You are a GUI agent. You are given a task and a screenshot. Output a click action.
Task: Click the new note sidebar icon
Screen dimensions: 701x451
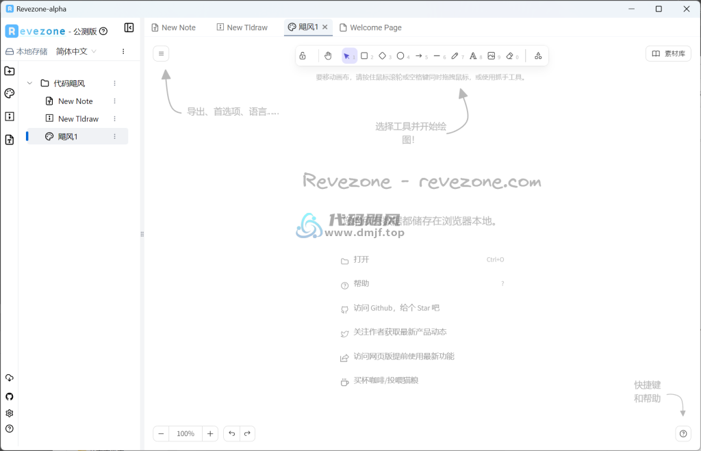(10, 140)
